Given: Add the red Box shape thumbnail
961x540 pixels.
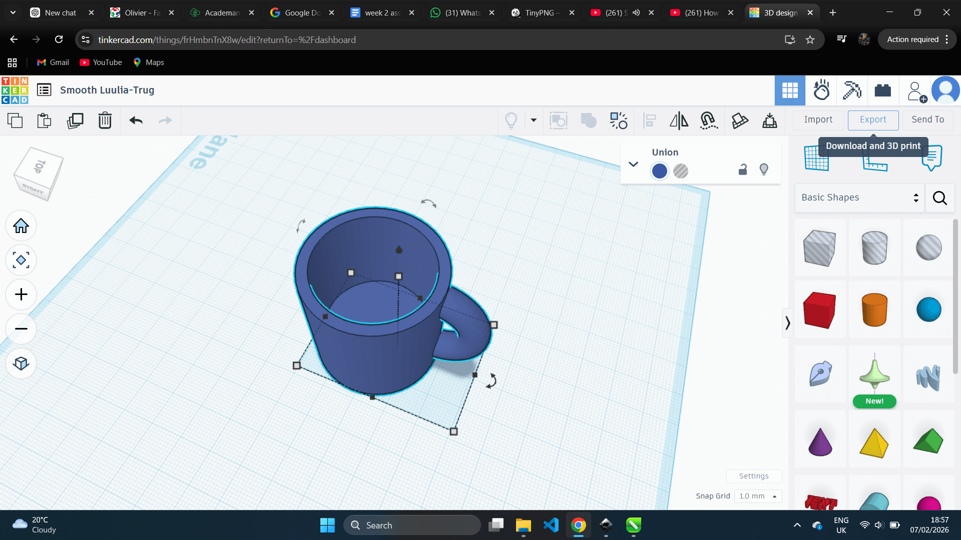Looking at the screenshot, I should click(819, 310).
